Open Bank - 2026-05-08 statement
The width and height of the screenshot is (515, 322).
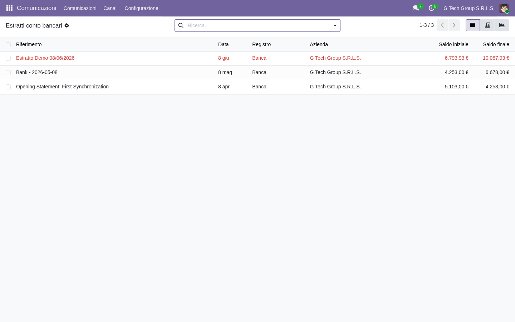point(37,72)
